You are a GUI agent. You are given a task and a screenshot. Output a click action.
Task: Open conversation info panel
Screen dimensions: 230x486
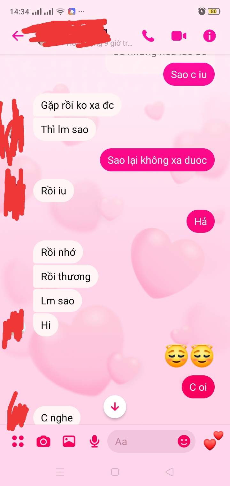[210, 36]
